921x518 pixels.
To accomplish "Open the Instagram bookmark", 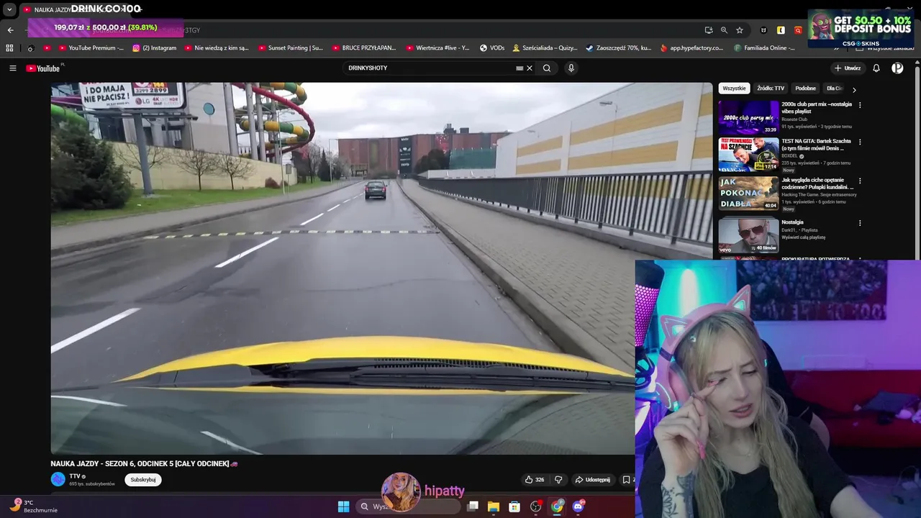I will point(155,48).
